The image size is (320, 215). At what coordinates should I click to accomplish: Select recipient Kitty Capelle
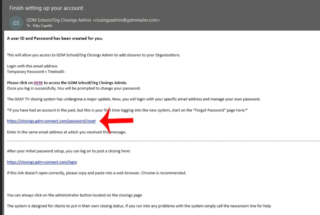pyautogui.click(x=42, y=26)
